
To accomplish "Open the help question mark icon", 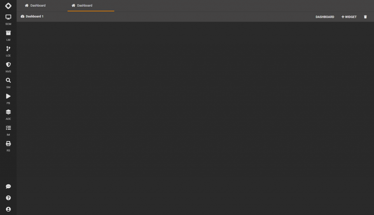I will tap(8, 198).
